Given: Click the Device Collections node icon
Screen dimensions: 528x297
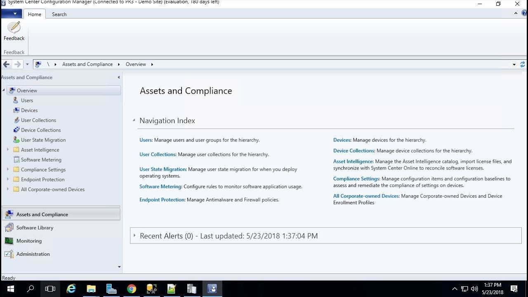Looking at the screenshot, I should pos(16,130).
